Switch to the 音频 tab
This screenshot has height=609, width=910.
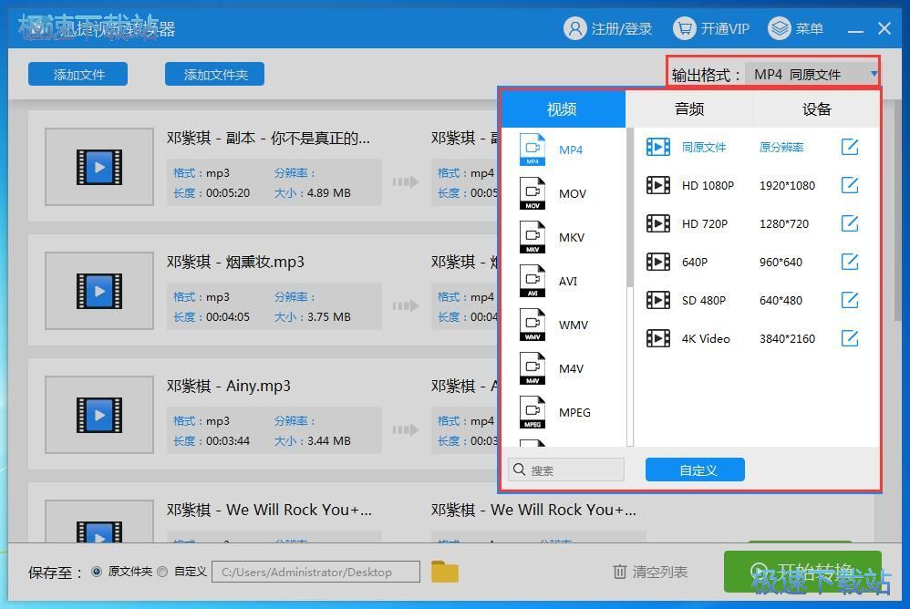pyautogui.click(x=688, y=108)
